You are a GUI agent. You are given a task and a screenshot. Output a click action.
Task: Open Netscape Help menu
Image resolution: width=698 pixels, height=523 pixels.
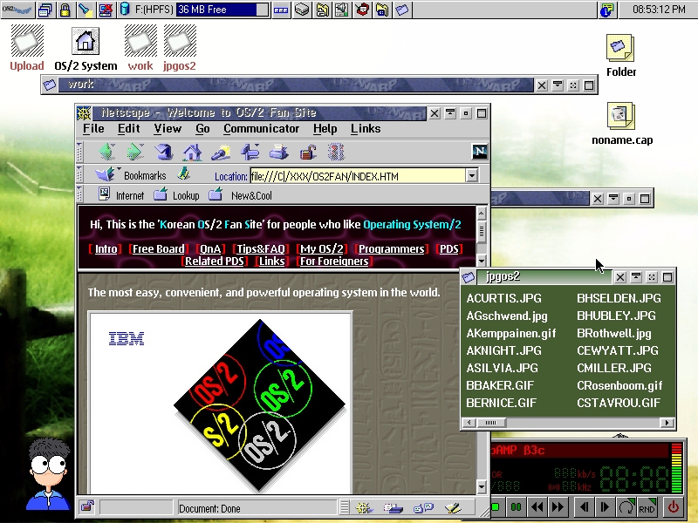(325, 128)
